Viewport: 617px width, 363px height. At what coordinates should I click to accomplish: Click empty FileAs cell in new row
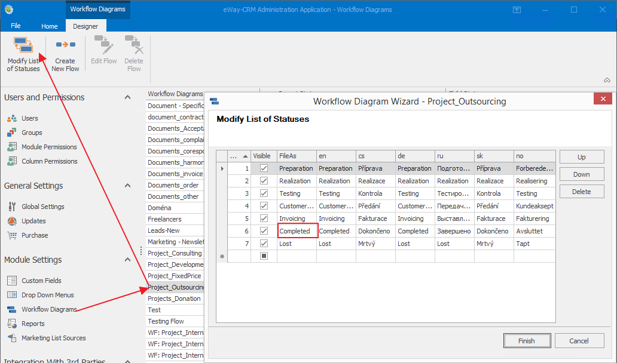(297, 256)
